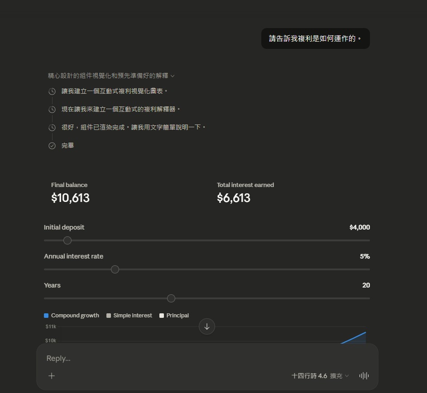Click the step text 現在讓我來建立一個互動式的複利解釋器
The image size is (427, 393).
tap(120, 109)
